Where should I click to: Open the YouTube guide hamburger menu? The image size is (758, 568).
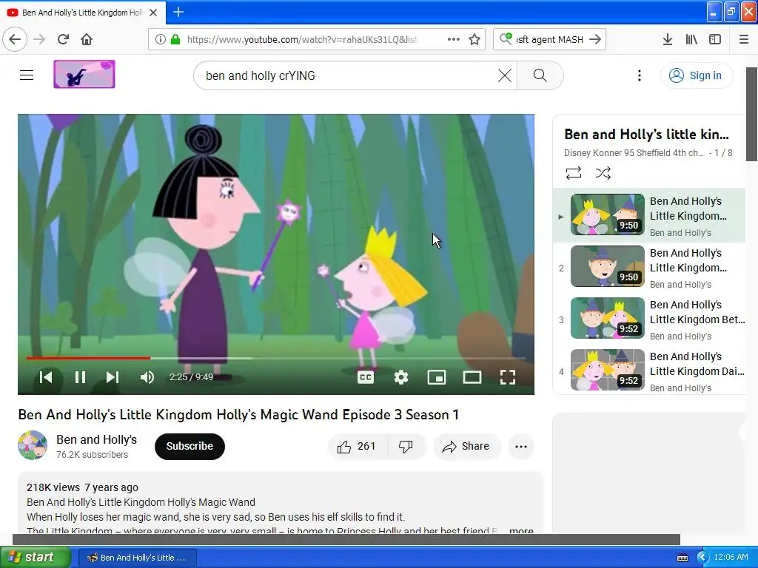tap(27, 75)
